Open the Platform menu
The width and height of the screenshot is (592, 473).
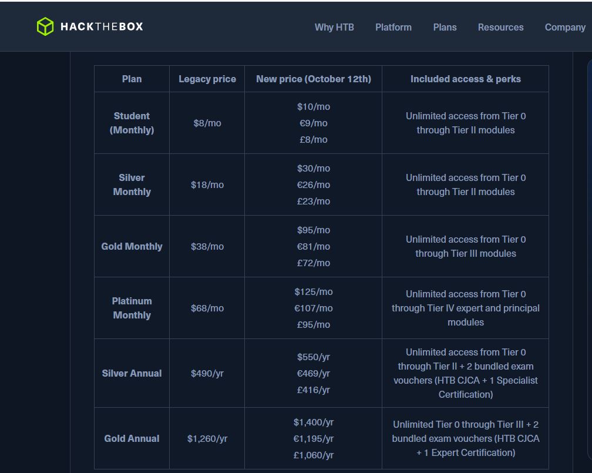tap(393, 27)
